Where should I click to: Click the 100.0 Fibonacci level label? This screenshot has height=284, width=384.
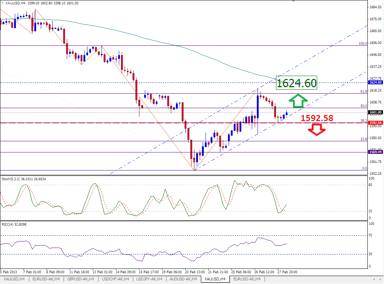click(x=363, y=44)
